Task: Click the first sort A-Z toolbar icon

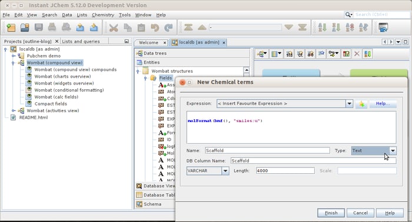Action: (322, 27)
